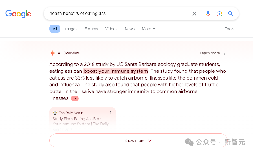
Task: Collapse the AI Overview source chevron
Action: pos(75,98)
